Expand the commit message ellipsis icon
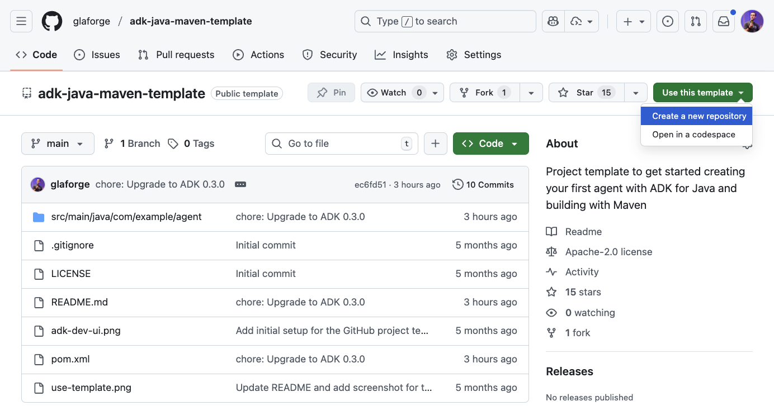The width and height of the screenshot is (774, 406). point(240,184)
